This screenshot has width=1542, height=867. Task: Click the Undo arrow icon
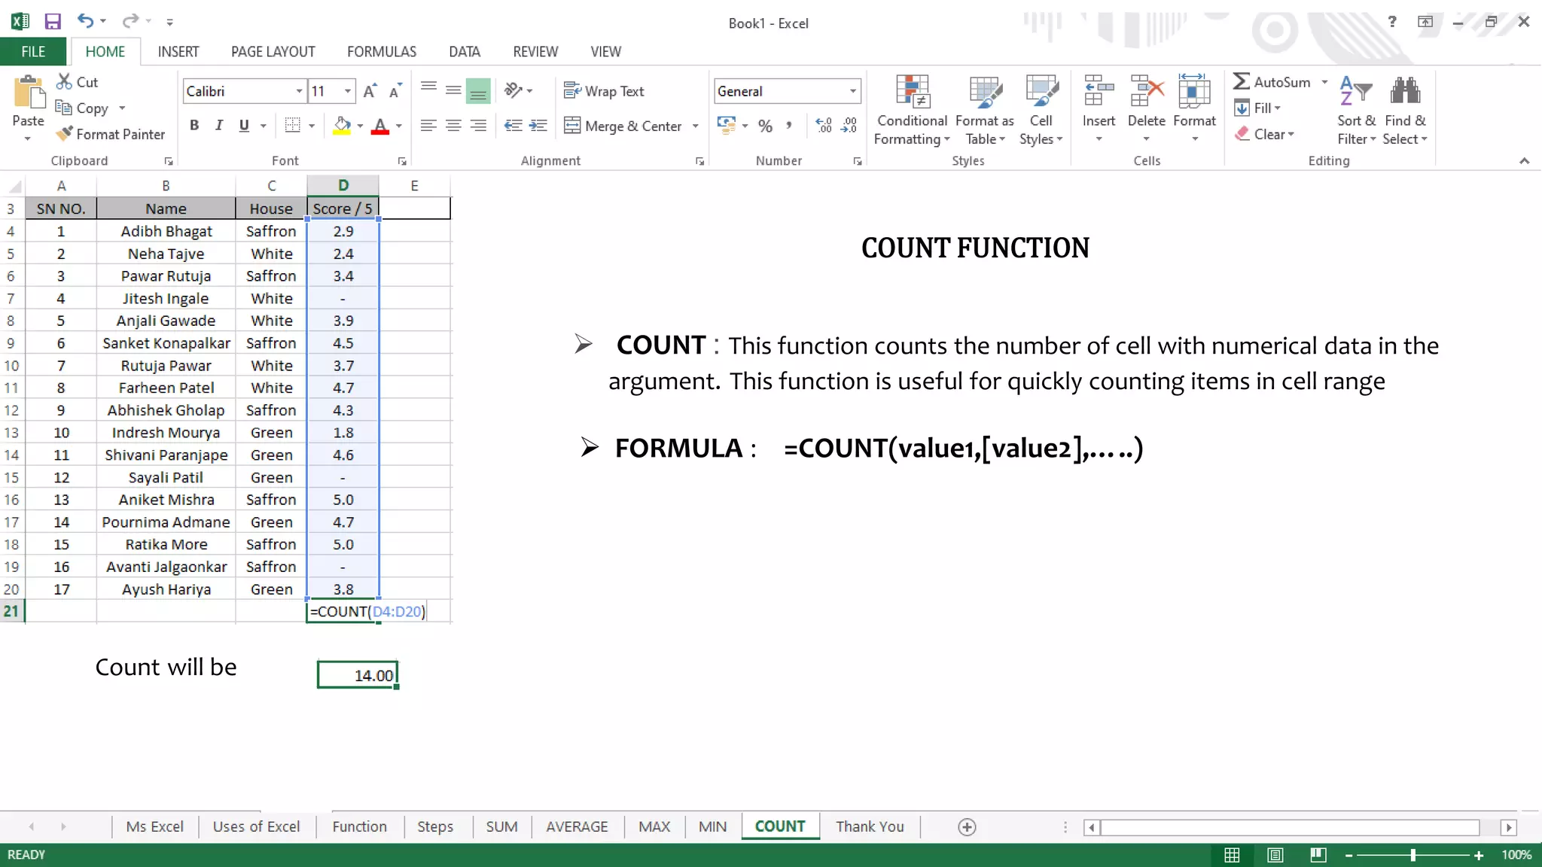pyautogui.click(x=85, y=21)
